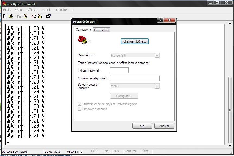Toggle 'Rappeler si occupé' checkbox
The height and width of the screenshot is (156, 234).
(80, 109)
